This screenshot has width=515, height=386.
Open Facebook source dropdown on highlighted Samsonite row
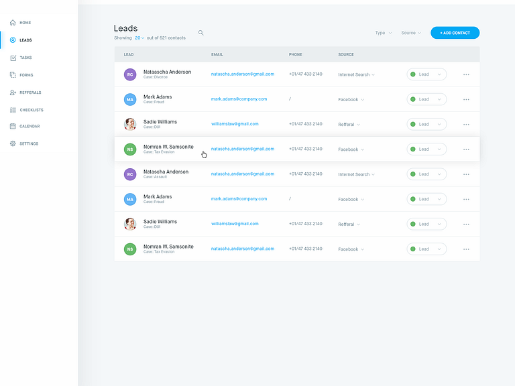click(x=351, y=149)
